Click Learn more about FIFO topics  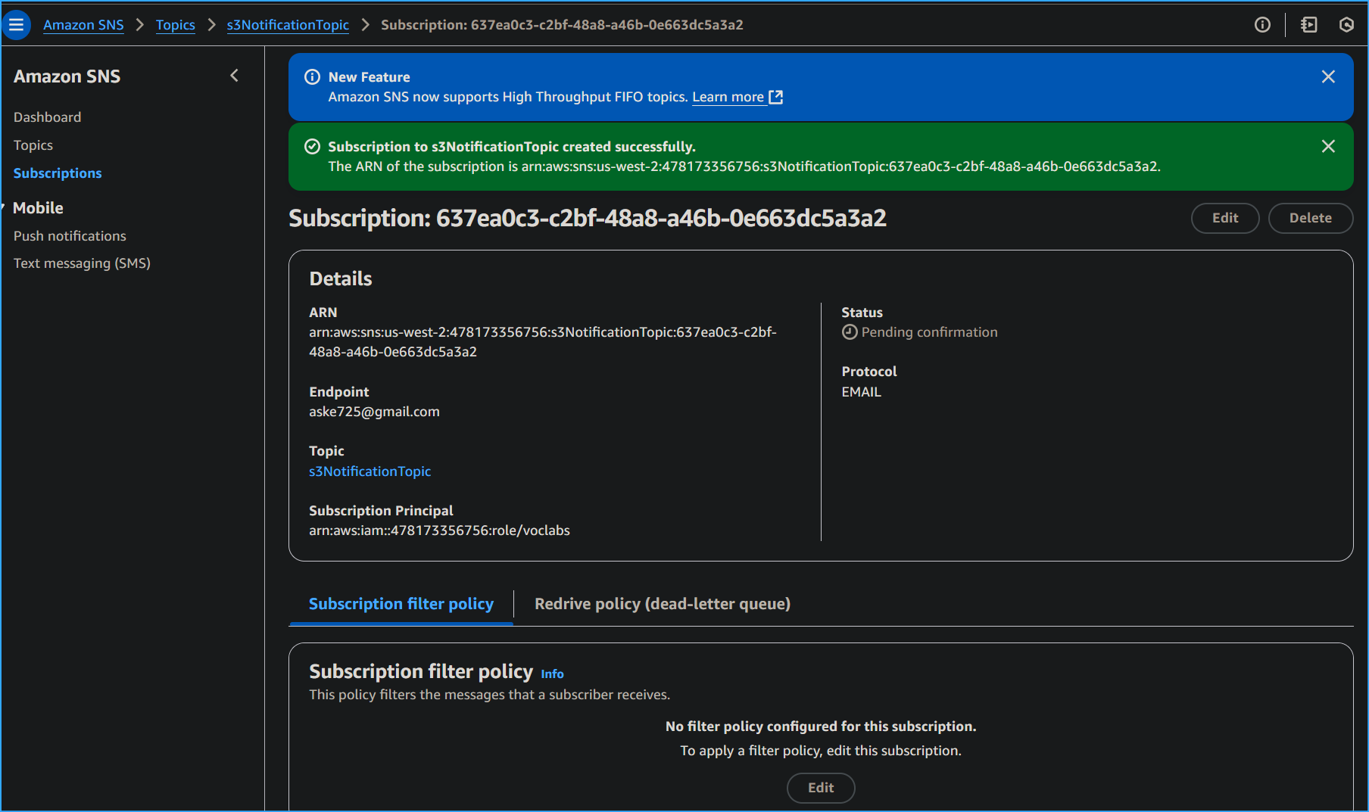coord(728,97)
